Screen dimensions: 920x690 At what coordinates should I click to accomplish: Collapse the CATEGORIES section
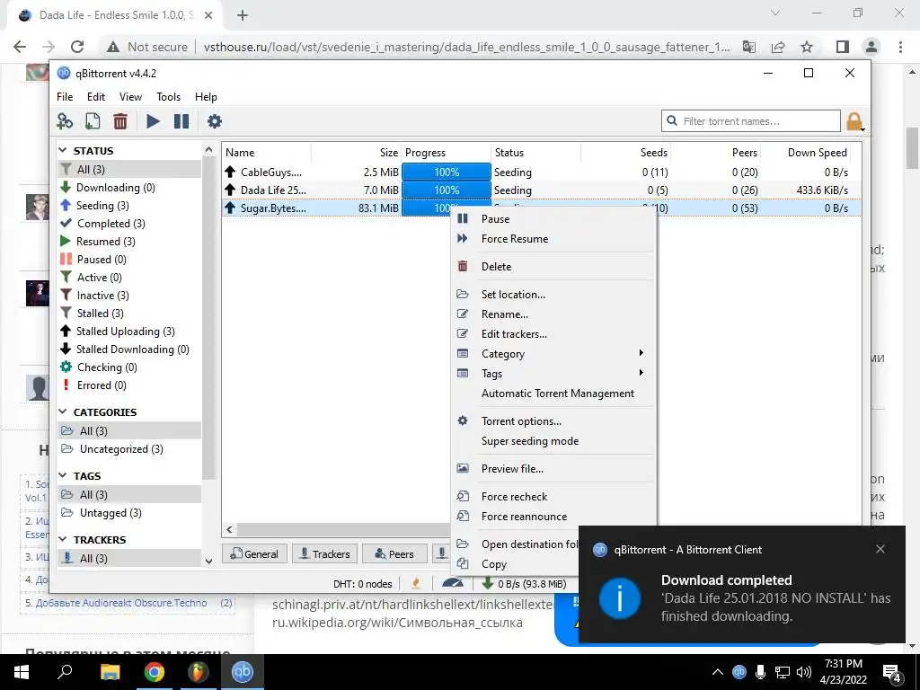64,411
